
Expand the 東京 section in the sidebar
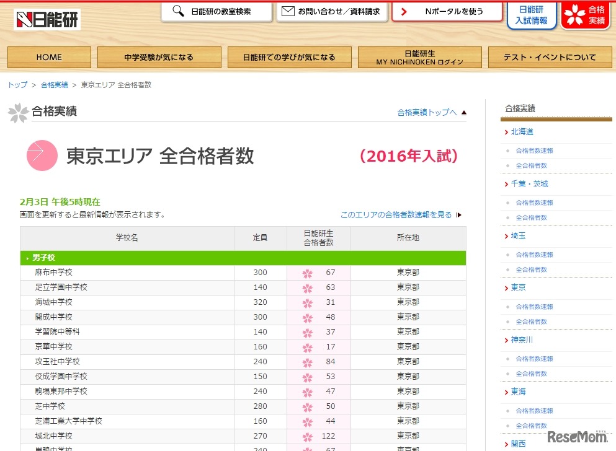(519, 287)
